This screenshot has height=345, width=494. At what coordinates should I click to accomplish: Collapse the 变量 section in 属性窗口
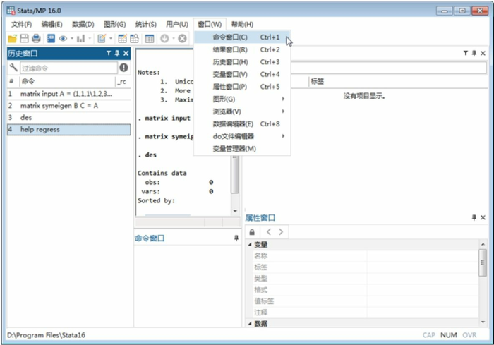pyautogui.click(x=250, y=245)
